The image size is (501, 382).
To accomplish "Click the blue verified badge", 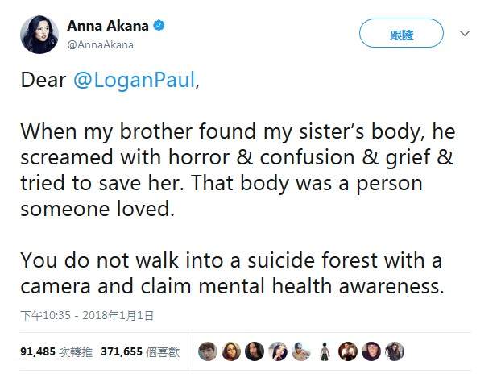I will coord(160,26).
